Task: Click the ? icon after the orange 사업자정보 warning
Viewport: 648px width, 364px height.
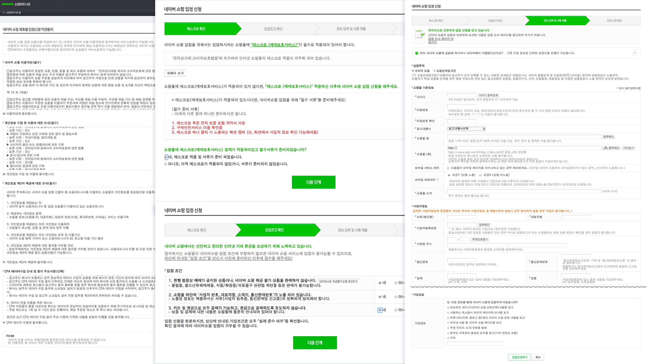Action: click(571, 211)
